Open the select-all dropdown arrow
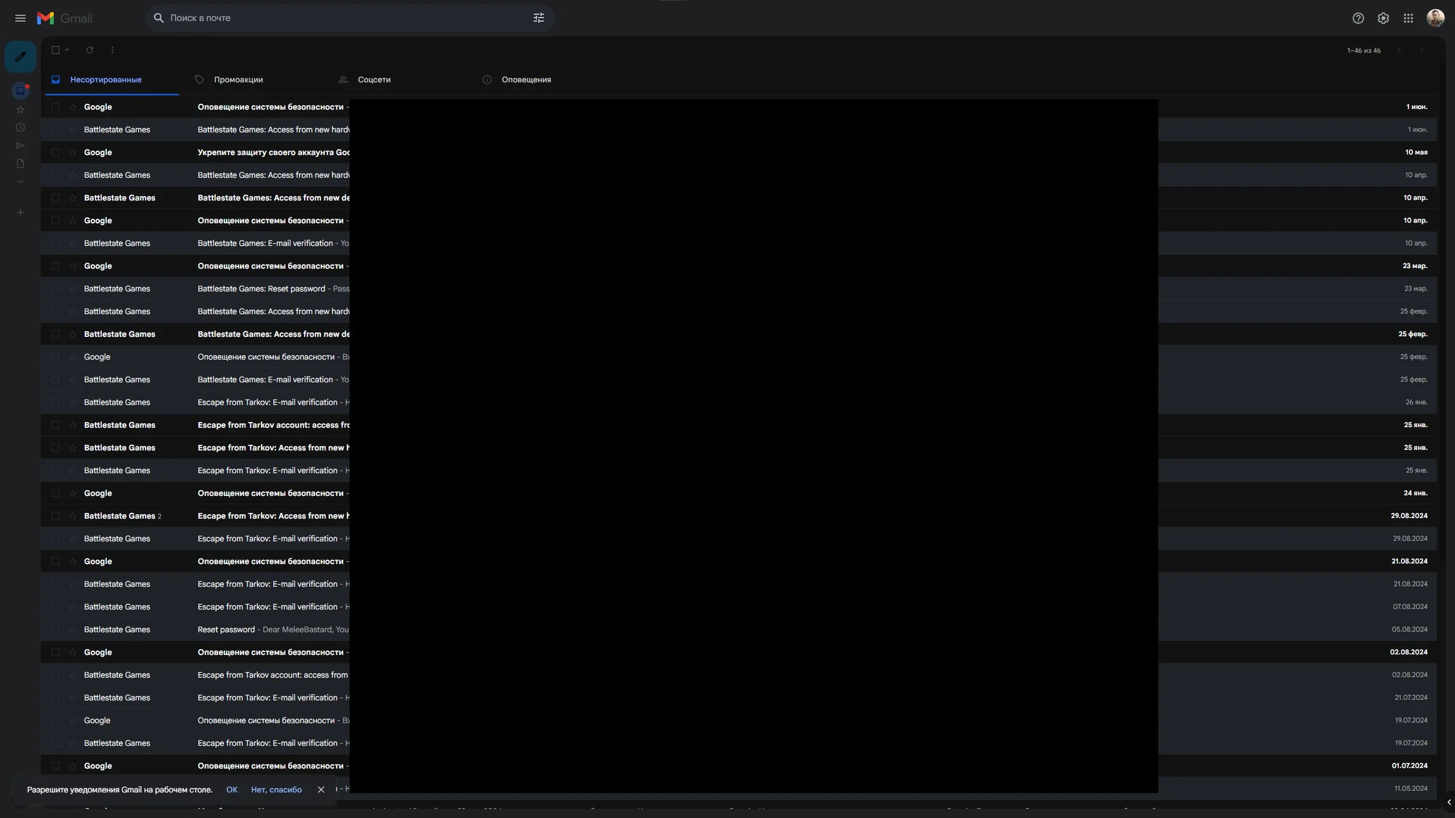The image size is (1455, 818). point(67,50)
